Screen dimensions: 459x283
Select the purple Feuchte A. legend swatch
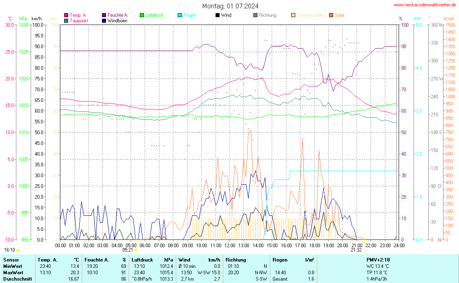point(104,16)
